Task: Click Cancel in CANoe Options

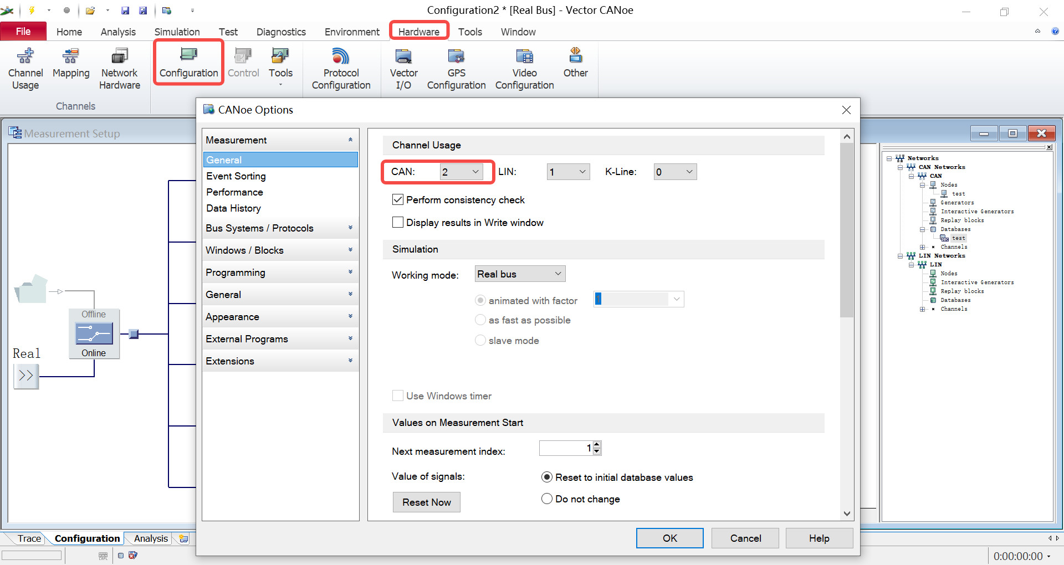Action: click(x=745, y=538)
